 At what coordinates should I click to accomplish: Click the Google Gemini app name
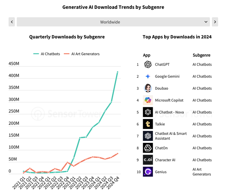tap(167, 76)
